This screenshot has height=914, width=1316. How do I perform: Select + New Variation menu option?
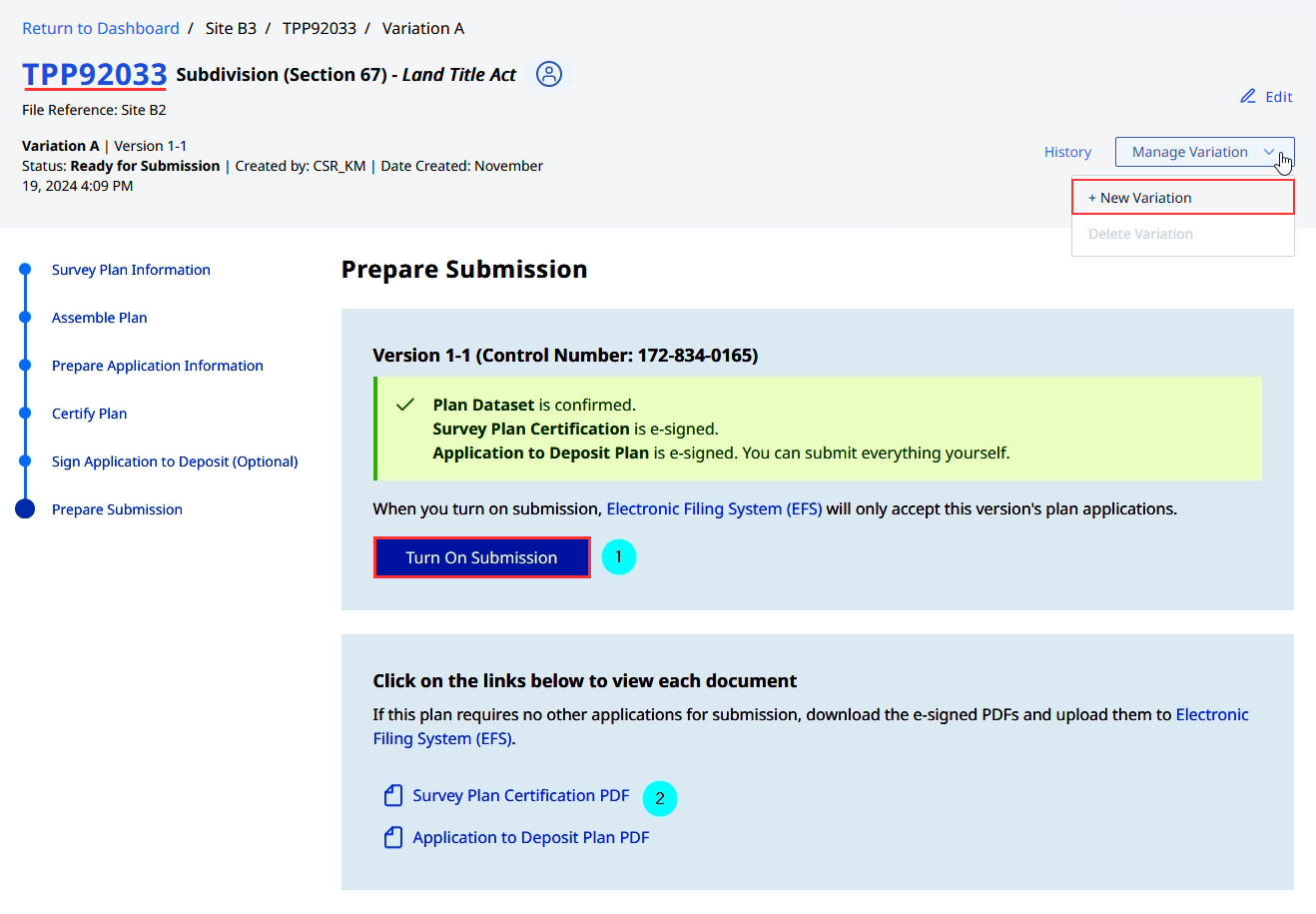coord(1182,198)
